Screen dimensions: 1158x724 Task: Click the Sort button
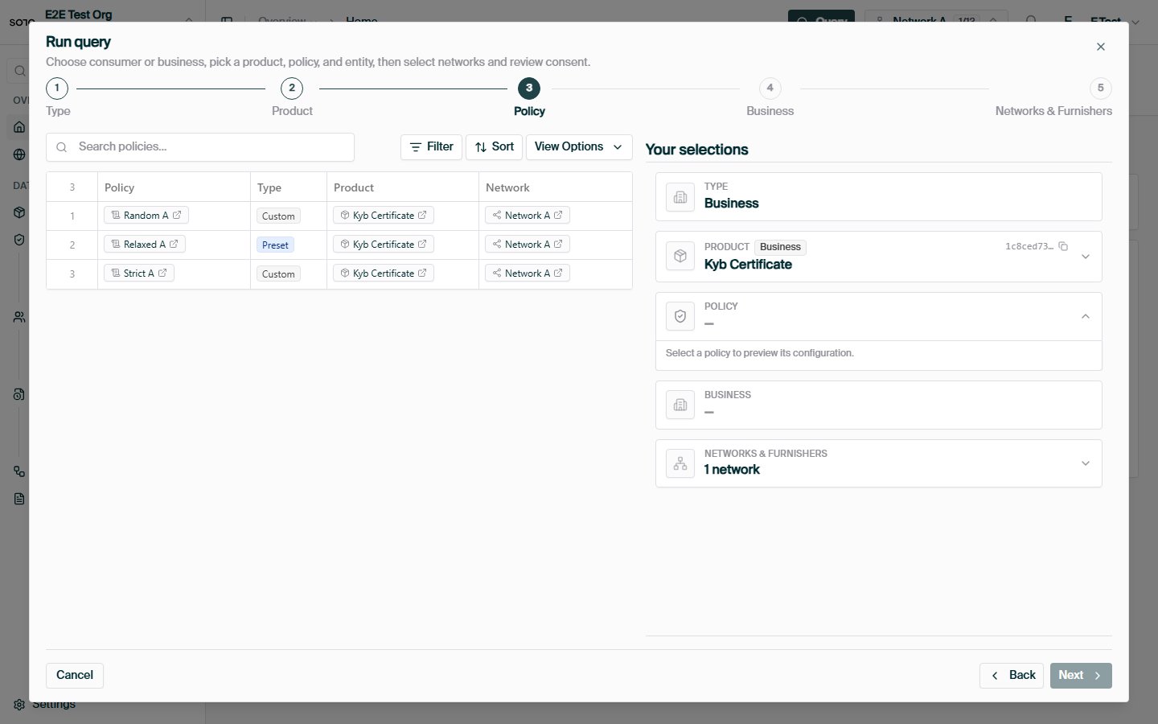494,147
